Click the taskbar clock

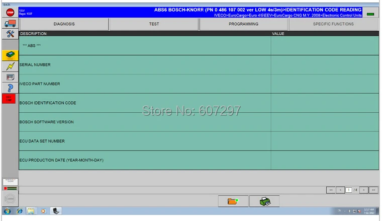369,211
